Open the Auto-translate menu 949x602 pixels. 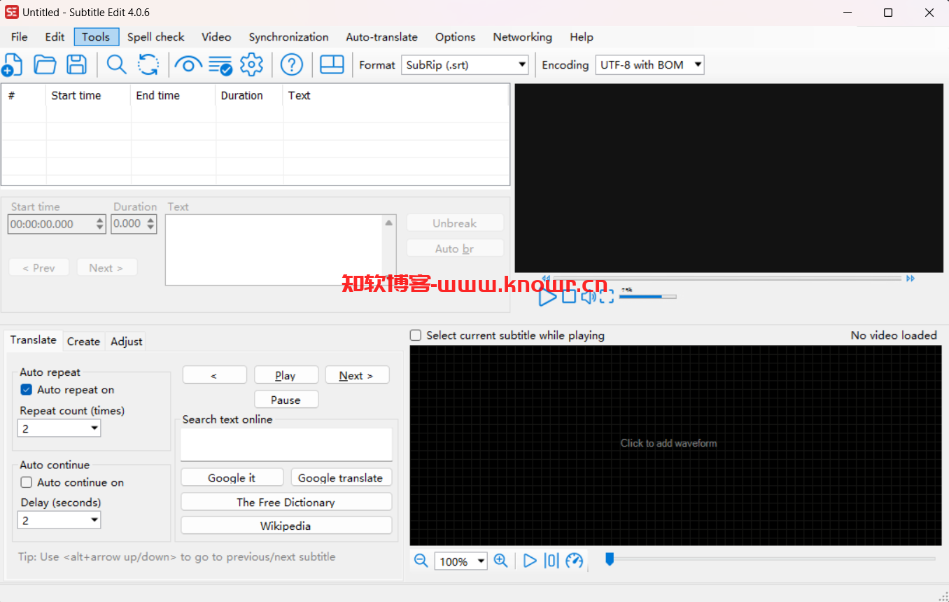pos(381,37)
